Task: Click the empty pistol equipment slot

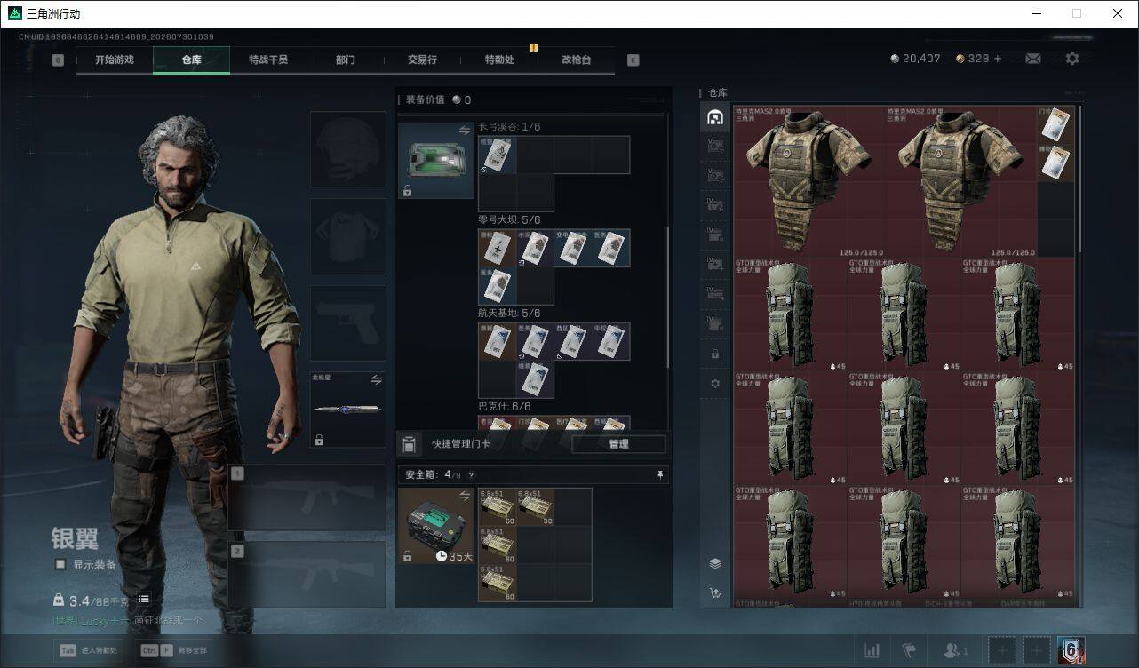Action: (347, 322)
